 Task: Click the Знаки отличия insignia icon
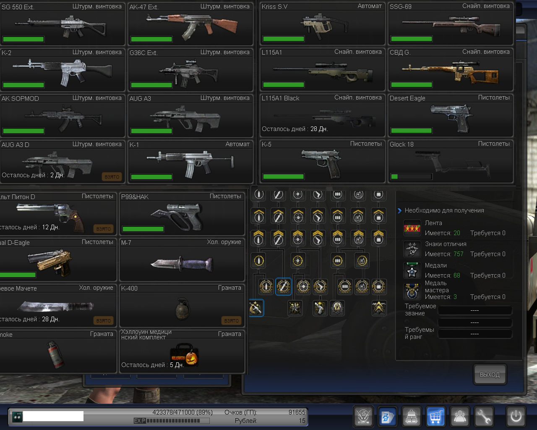[x=412, y=249]
